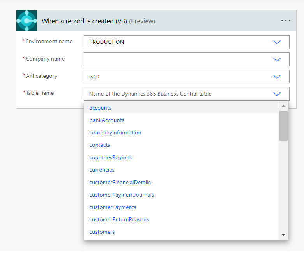This screenshot has width=304, height=254.
Task: Choose customers from the table list
Action: click(x=102, y=232)
